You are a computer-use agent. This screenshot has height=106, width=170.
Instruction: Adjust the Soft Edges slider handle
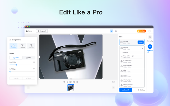coord(10,72)
